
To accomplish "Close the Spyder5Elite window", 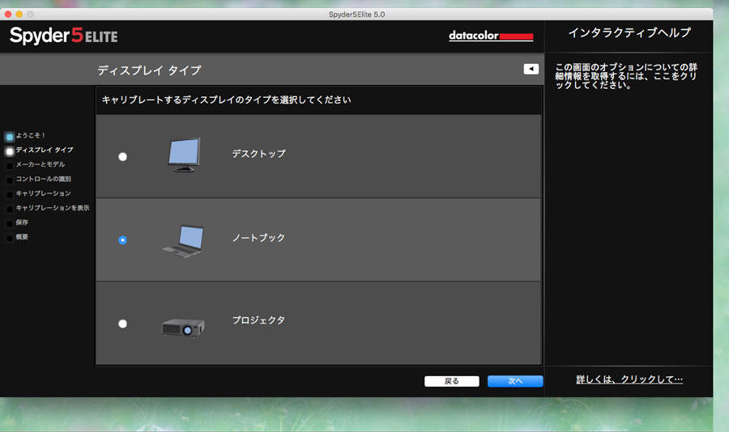I will click(8, 15).
